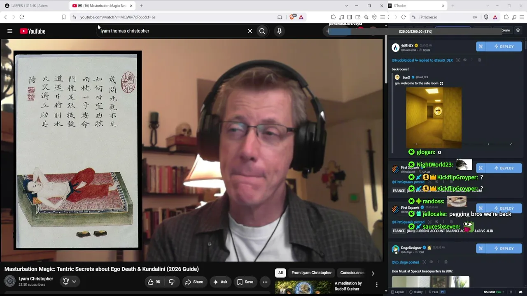The image size is (527, 296).
Task: Open the Layout option in J7Tracker footer
Action: pos(397,292)
